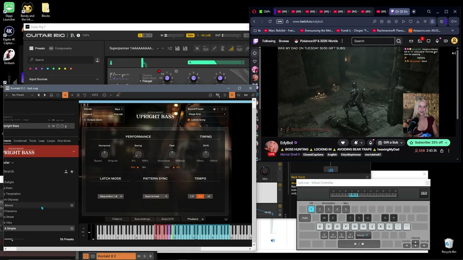Switch to the Bass Settings tab
The image size is (463, 260).
142,219
